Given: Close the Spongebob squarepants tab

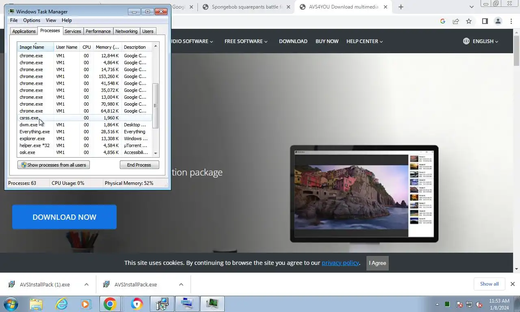Looking at the screenshot, I should [288, 7].
